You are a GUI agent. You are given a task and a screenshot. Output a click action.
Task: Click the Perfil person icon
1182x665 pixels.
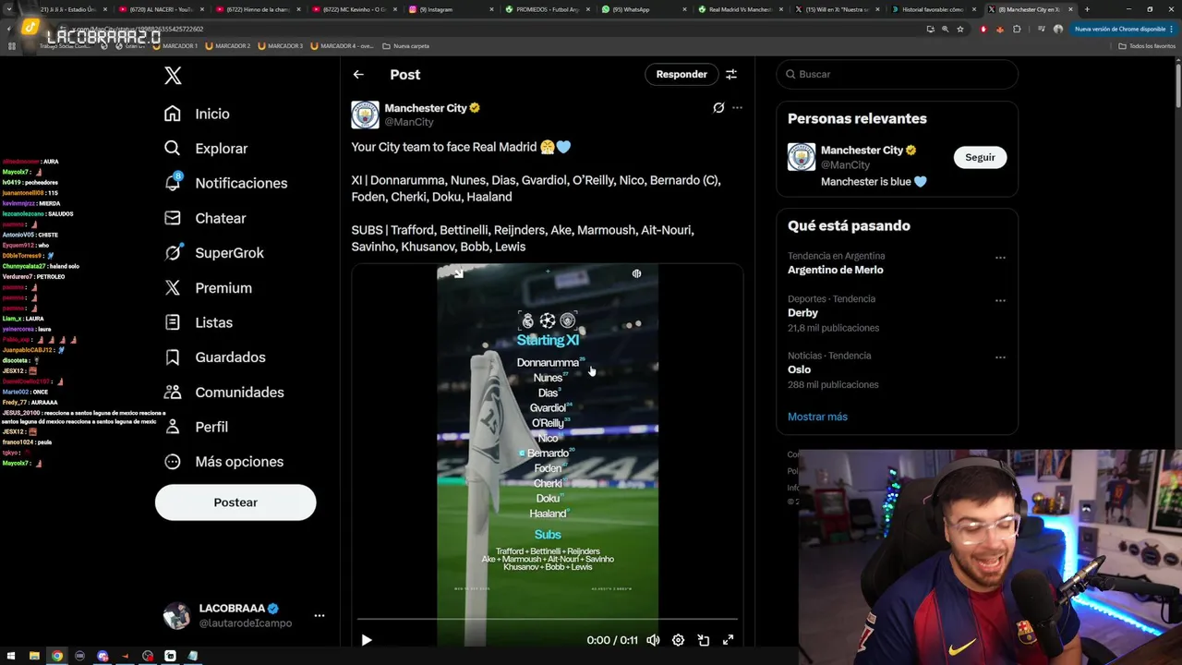coord(173,427)
